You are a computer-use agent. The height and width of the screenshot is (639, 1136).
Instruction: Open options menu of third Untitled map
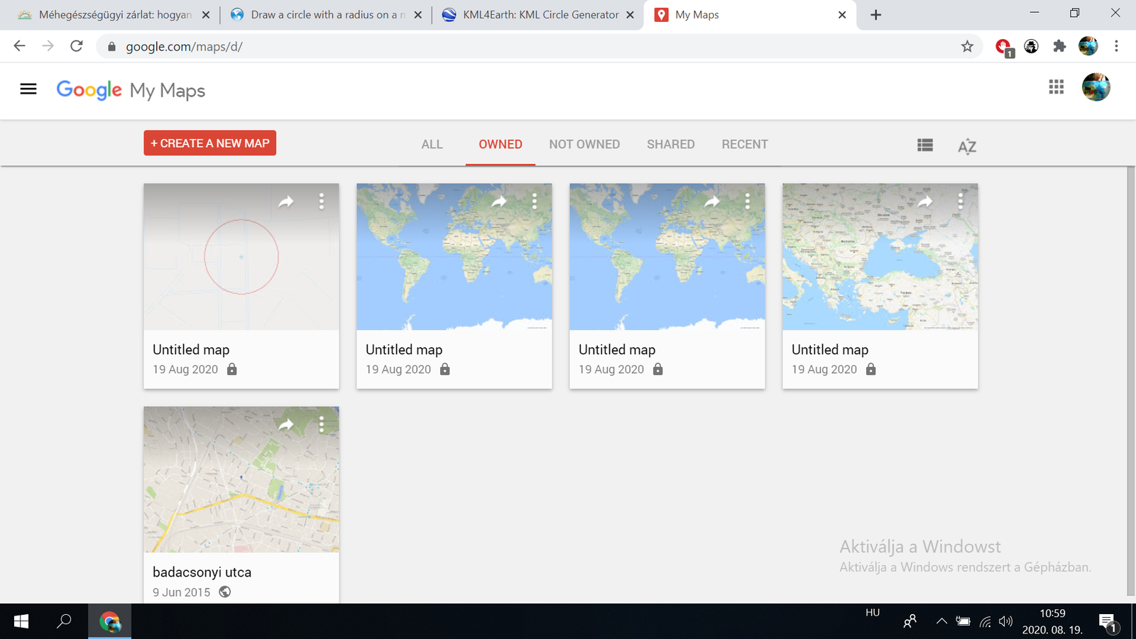tap(748, 202)
